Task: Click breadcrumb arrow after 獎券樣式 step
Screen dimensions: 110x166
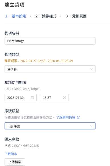Action: click(61, 16)
